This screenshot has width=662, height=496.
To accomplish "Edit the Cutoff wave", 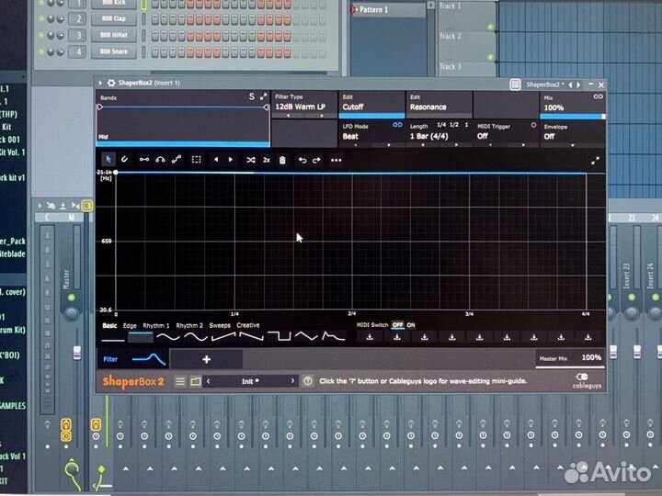I will click(371, 103).
